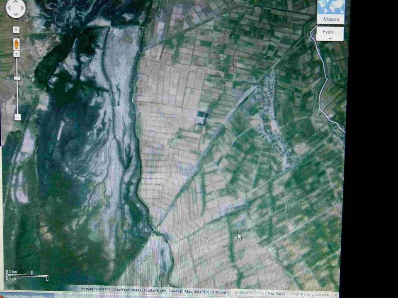Switch to the Mappa map view thumbnail
This screenshot has width=398, height=298.
click(331, 12)
